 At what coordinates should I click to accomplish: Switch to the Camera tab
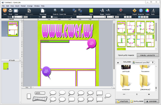coord(151,102)
